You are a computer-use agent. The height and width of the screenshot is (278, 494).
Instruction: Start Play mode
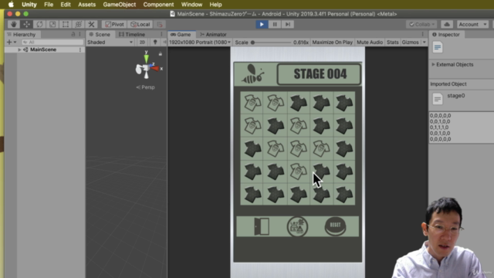[x=262, y=24]
